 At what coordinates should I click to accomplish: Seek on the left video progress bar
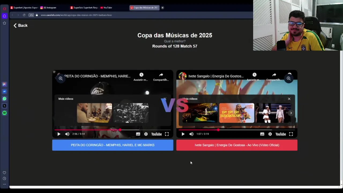click(x=113, y=130)
